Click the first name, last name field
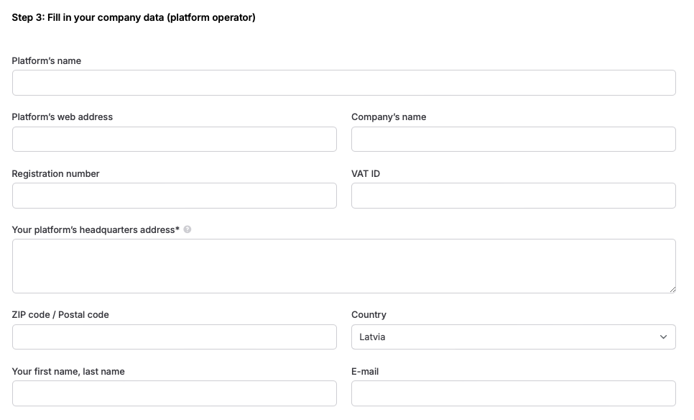 (x=175, y=393)
